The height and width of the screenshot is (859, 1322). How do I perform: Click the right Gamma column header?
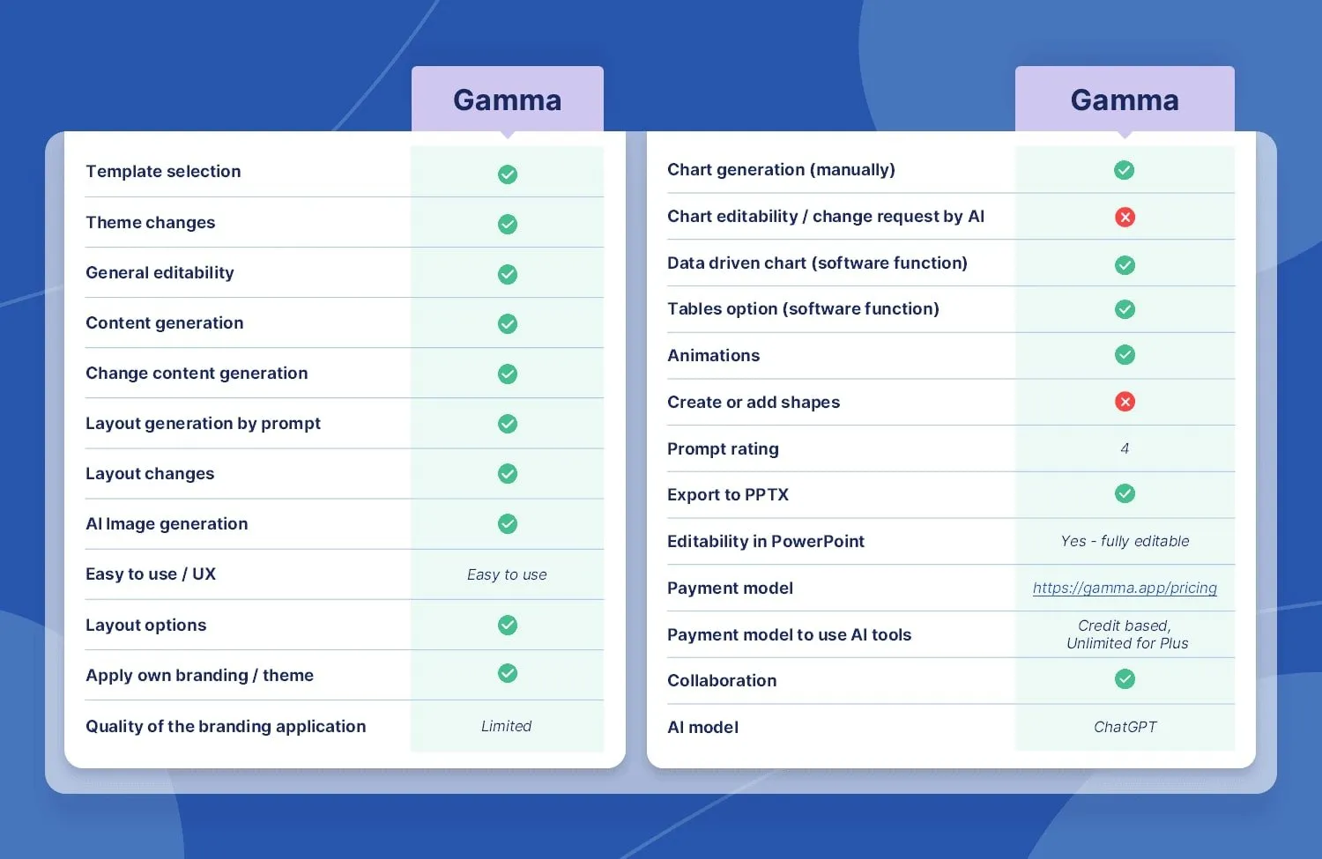click(x=1125, y=100)
